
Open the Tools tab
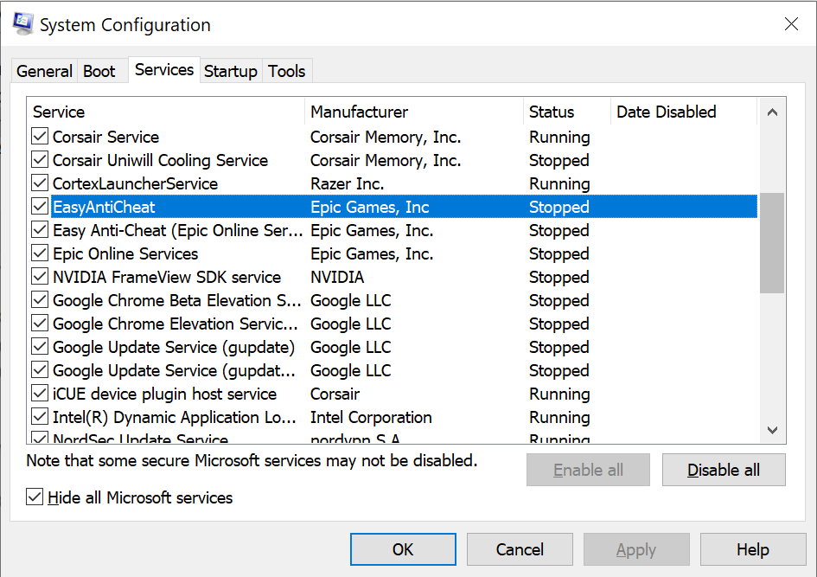coord(286,71)
